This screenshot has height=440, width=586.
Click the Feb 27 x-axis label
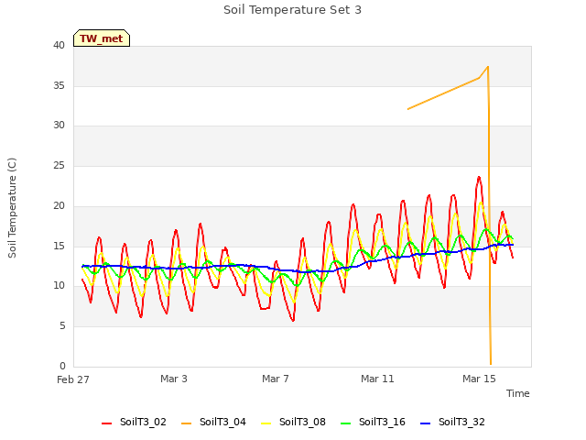[73, 379]
